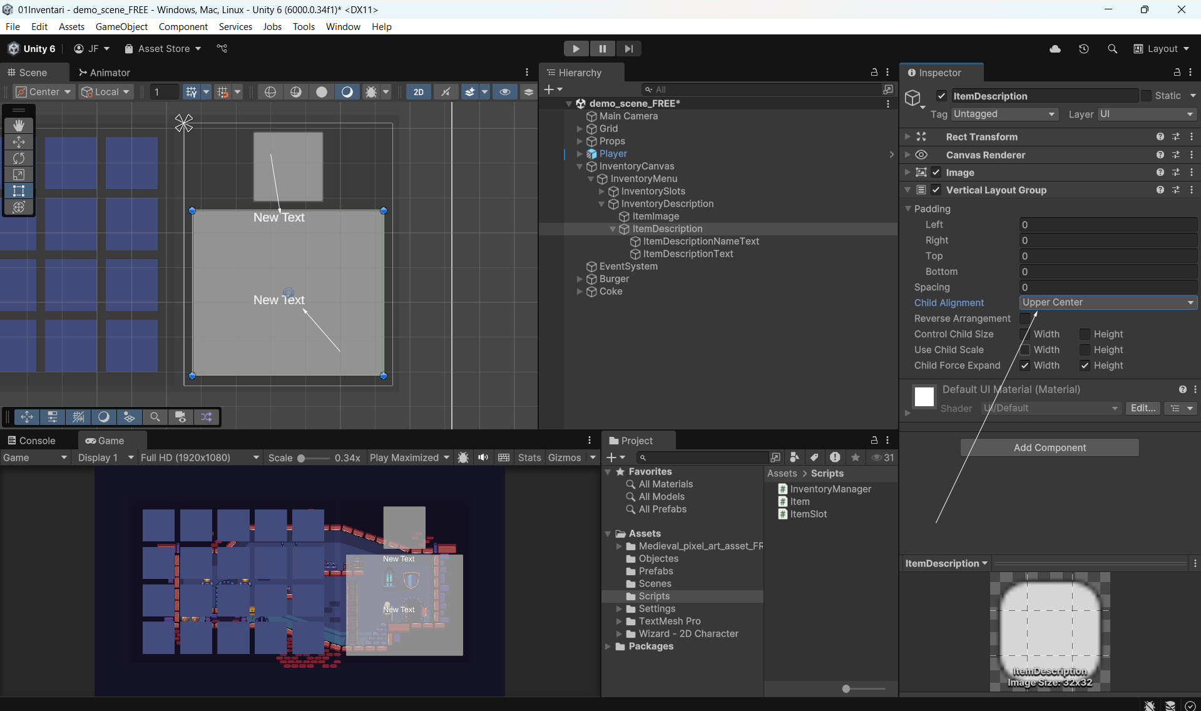Open the Tag Untagged dropdown

1004,114
